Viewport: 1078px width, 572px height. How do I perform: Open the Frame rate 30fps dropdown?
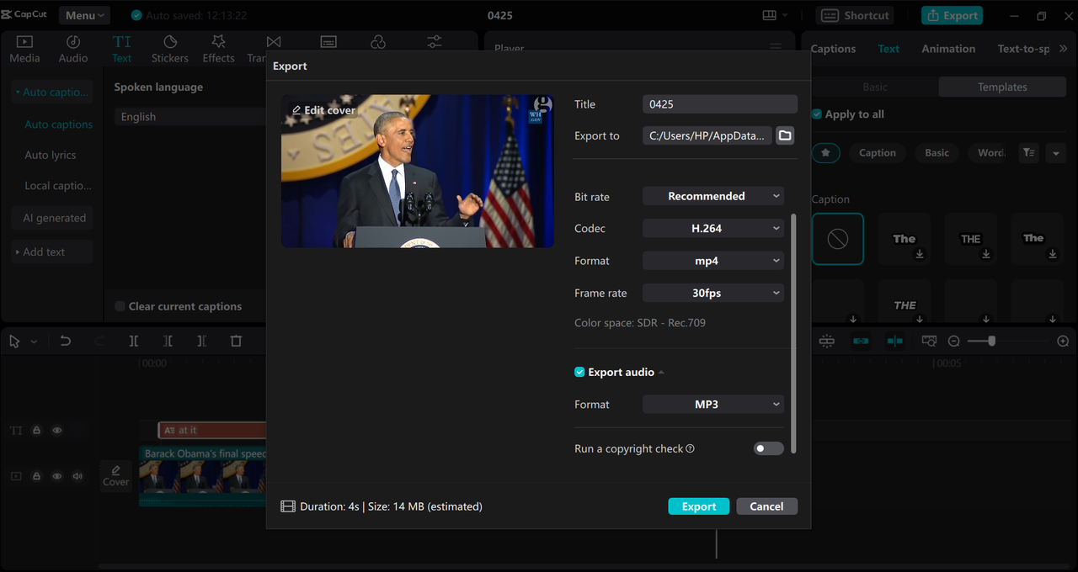pos(712,293)
